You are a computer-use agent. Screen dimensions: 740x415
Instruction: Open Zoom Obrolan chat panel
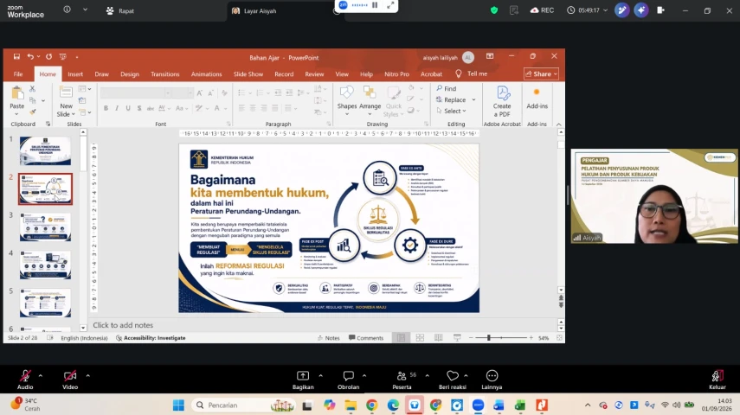pos(348,380)
